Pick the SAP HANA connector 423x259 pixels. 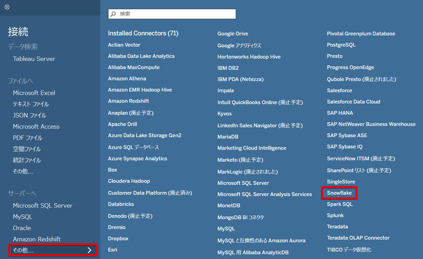tap(340, 113)
